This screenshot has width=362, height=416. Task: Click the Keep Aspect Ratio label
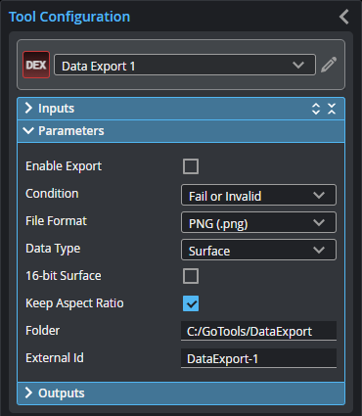pyautogui.click(x=74, y=303)
